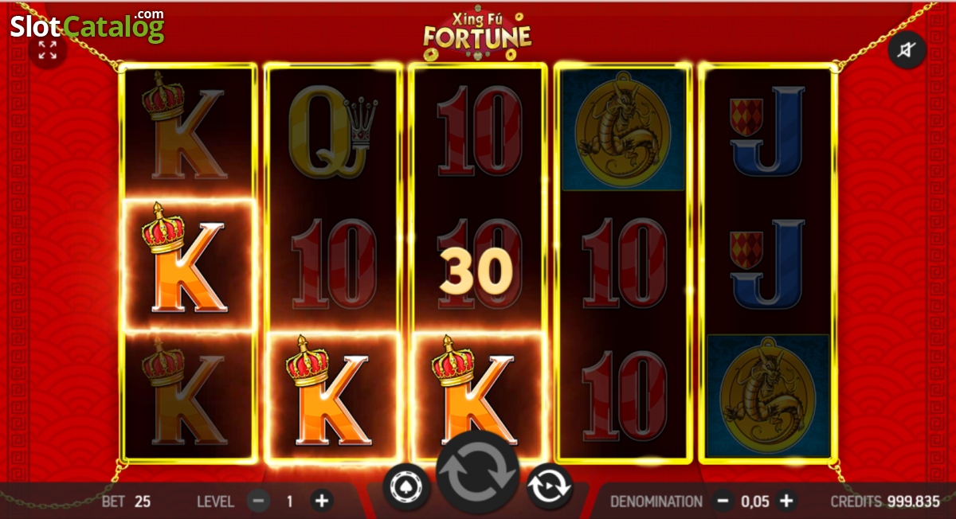
Task: Click the golden dragon medallion on fourth reel
Action: point(623,131)
